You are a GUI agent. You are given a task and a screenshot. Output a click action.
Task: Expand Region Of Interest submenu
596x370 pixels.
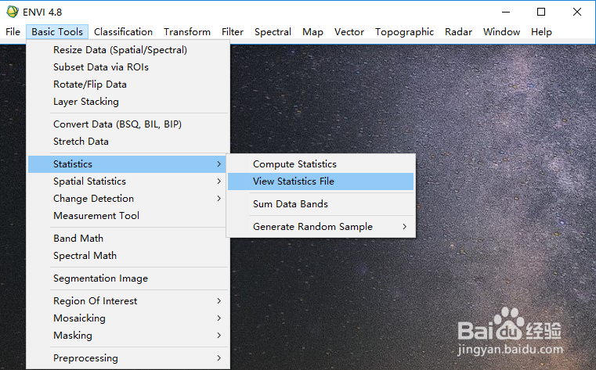click(x=95, y=301)
